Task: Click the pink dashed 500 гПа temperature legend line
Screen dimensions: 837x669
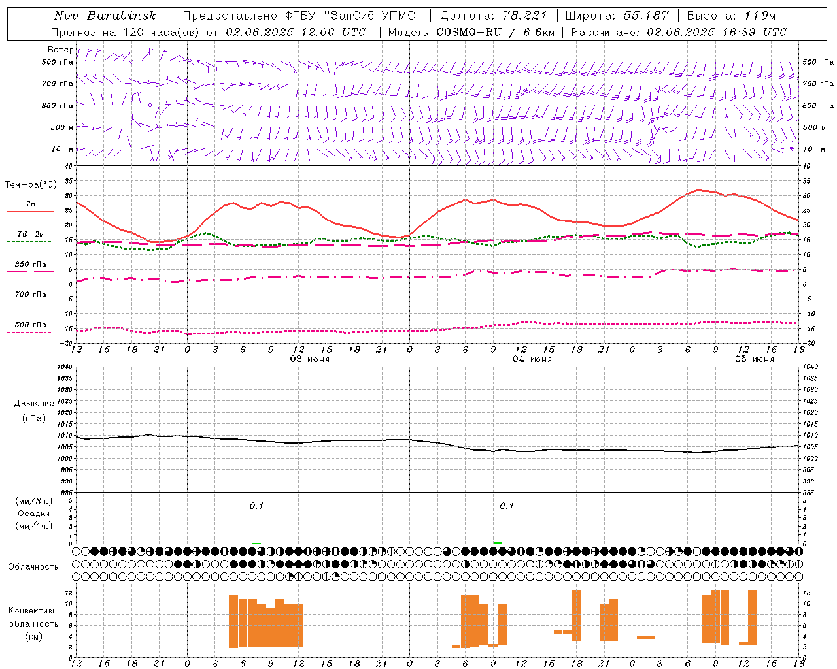Action: coord(29,332)
